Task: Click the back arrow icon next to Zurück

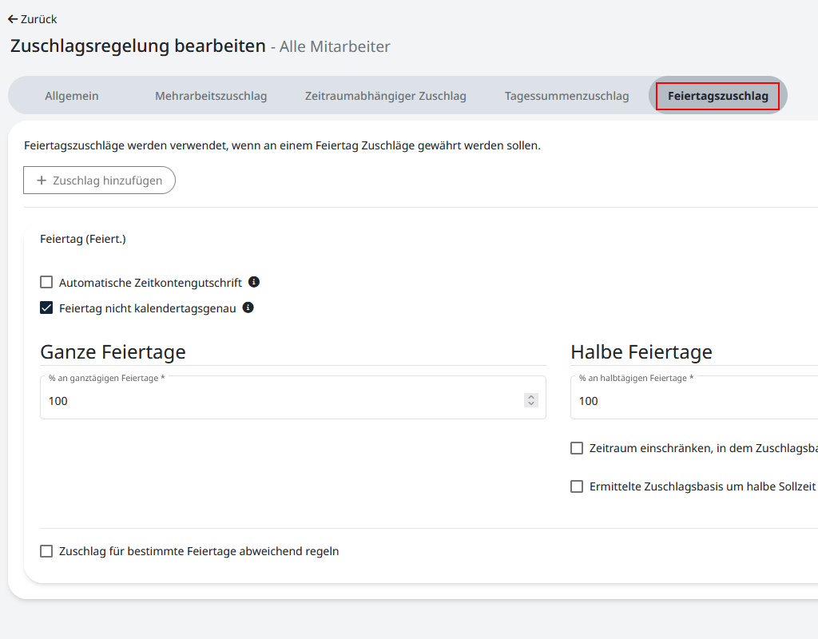Action: tap(11, 18)
